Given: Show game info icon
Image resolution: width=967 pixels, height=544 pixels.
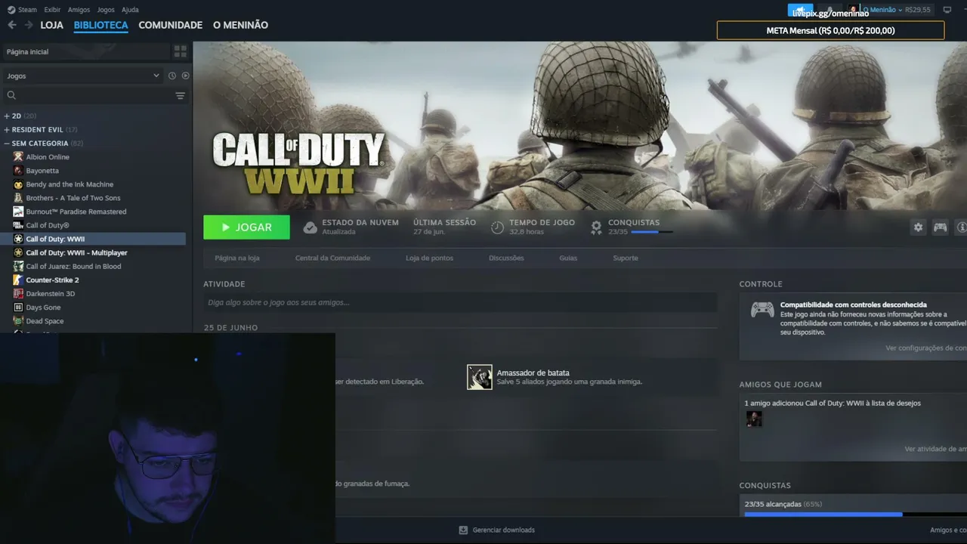Looking at the screenshot, I should point(962,227).
